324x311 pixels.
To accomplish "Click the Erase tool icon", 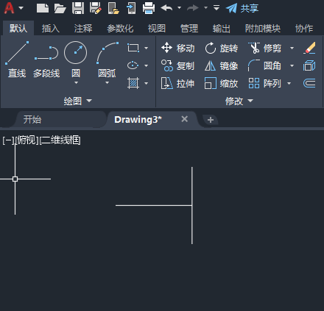I will [x=309, y=48].
